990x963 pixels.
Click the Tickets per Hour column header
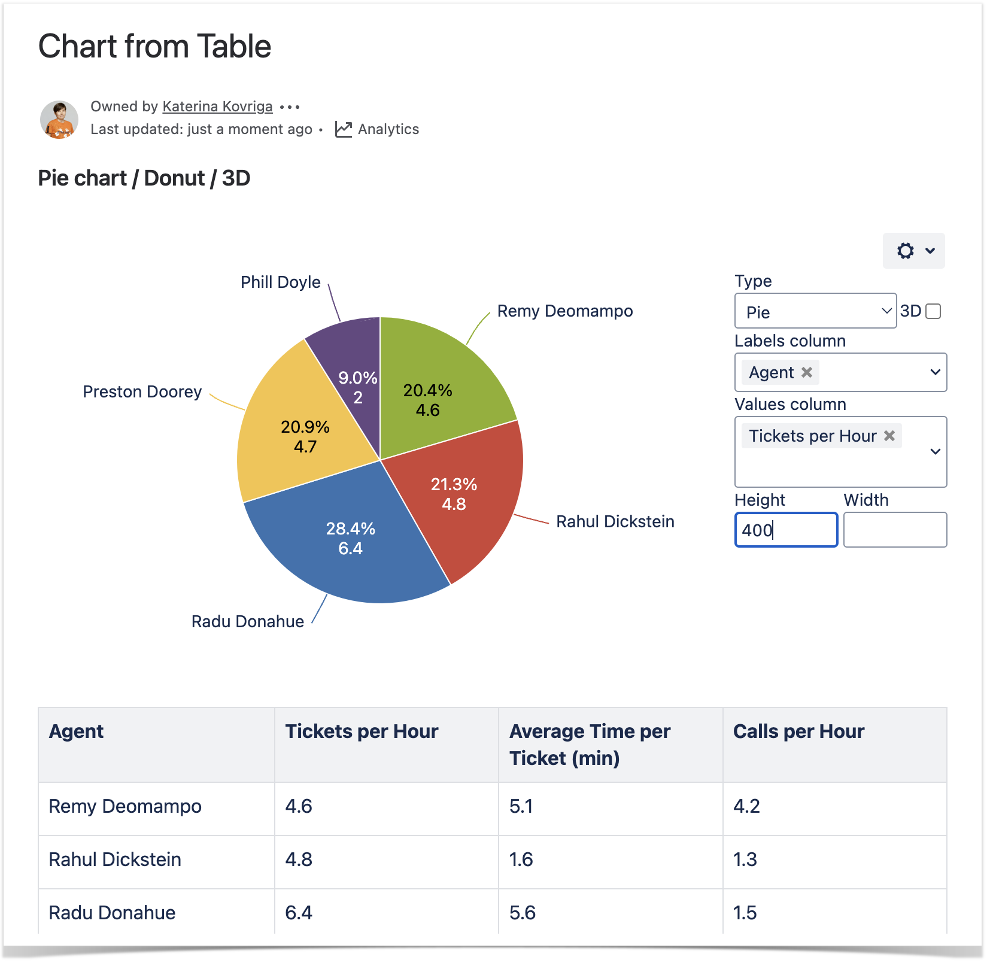[x=362, y=731]
